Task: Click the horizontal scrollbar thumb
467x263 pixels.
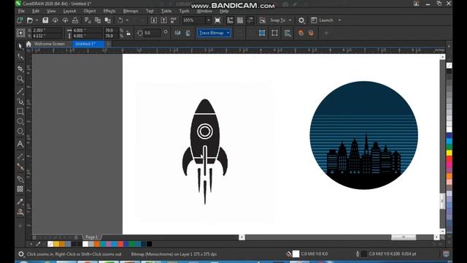Action: (x=404, y=237)
